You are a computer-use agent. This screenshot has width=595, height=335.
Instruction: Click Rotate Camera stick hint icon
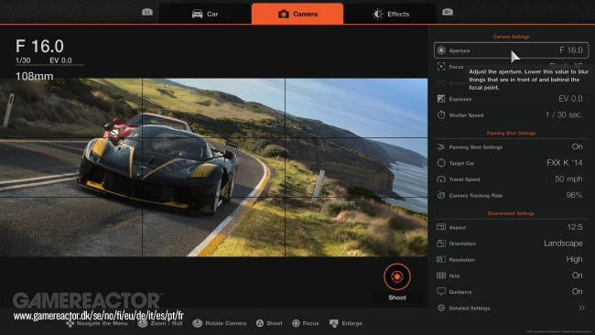click(x=198, y=323)
